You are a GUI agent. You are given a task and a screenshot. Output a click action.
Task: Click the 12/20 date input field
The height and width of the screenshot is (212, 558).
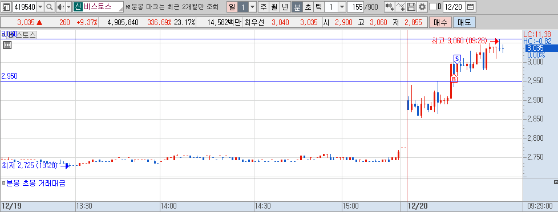pos(454,6)
